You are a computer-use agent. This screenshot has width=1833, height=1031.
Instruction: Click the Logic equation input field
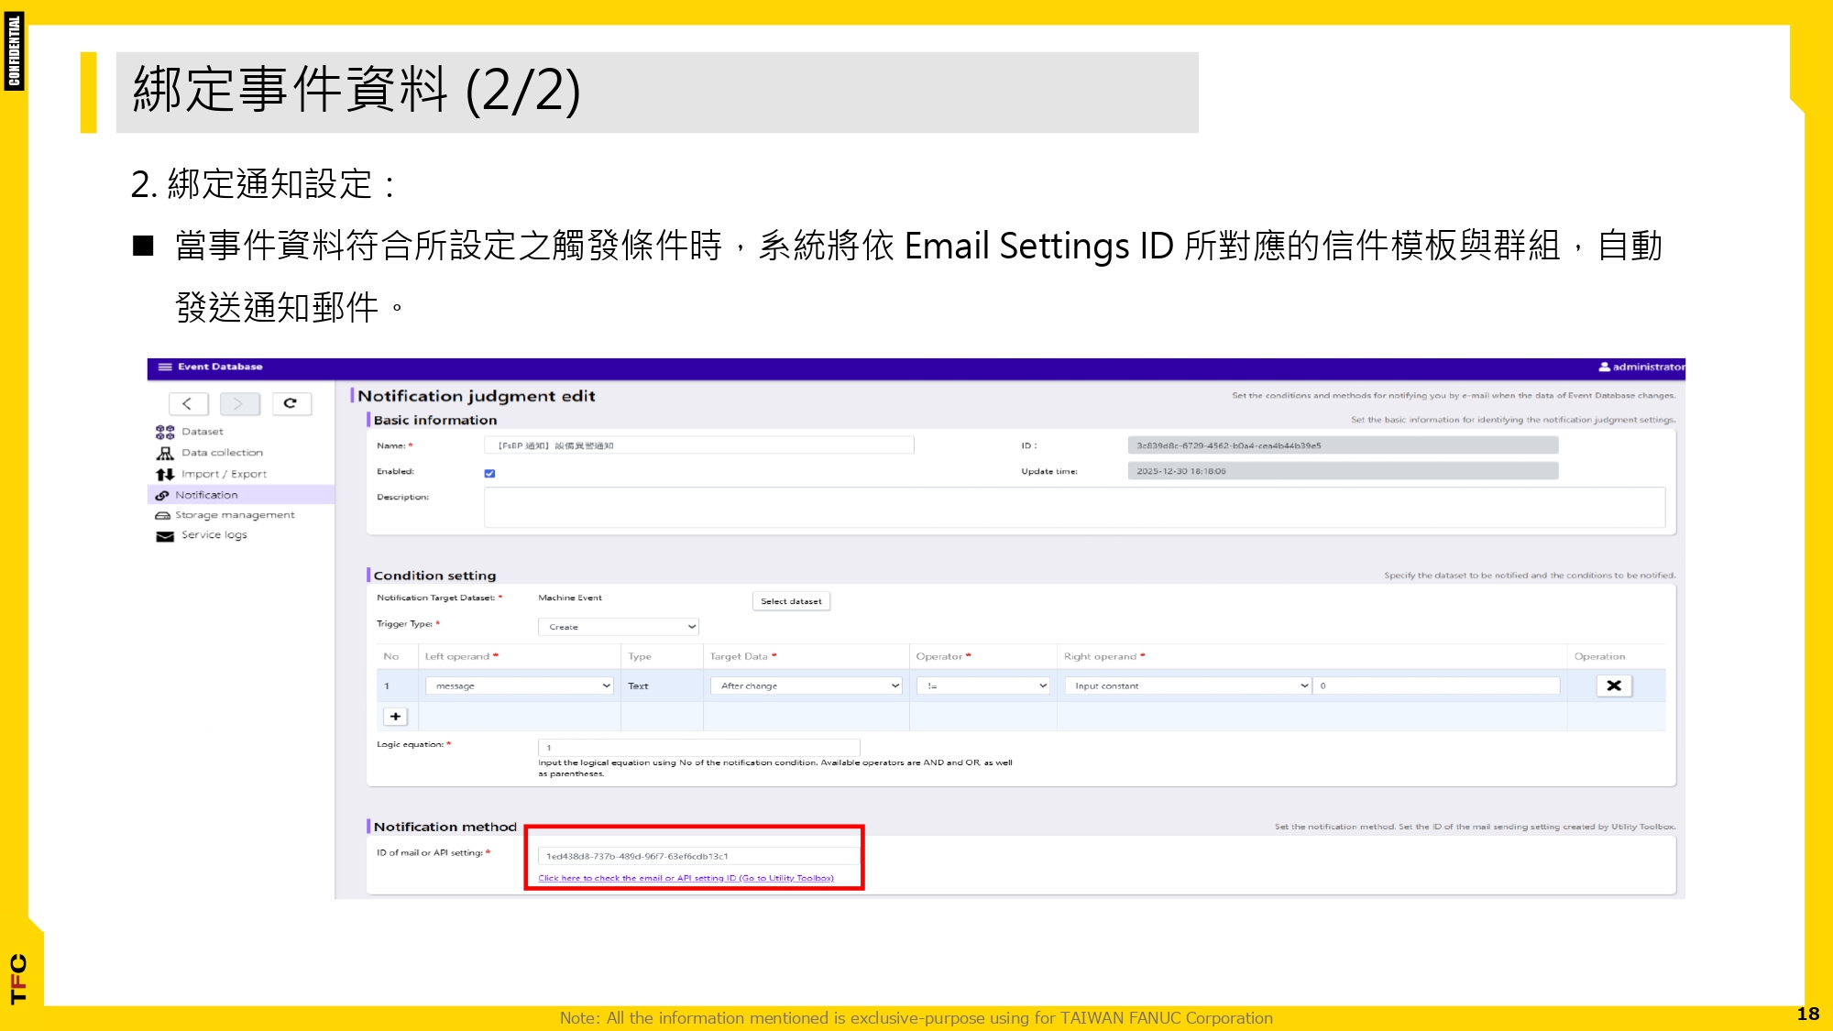pos(698,745)
